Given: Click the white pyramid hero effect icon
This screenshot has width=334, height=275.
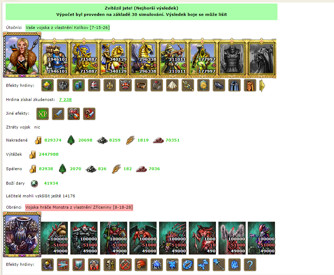Looking at the screenshot, I should click(x=172, y=85).
